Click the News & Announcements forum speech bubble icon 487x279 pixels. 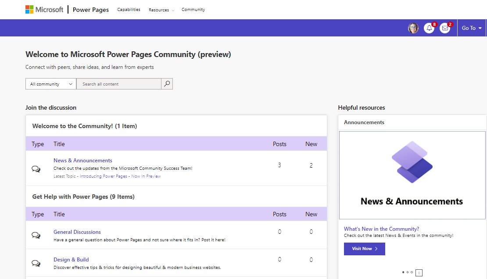(x=37, y=168)
